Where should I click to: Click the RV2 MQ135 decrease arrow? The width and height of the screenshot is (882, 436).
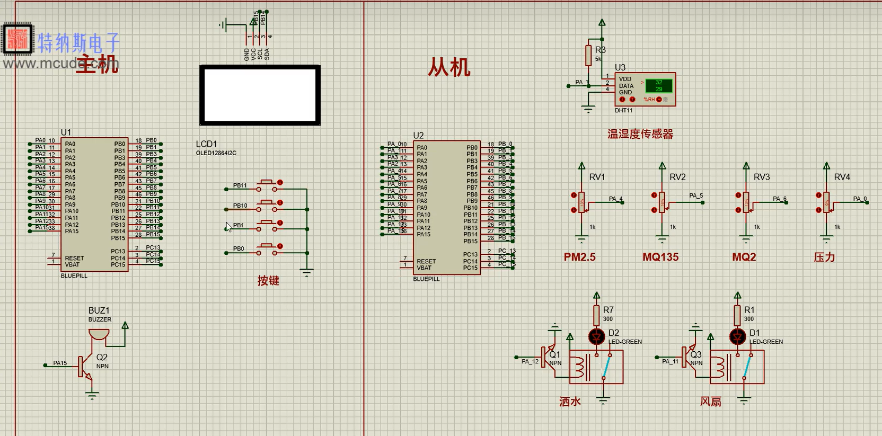point(654,210)
